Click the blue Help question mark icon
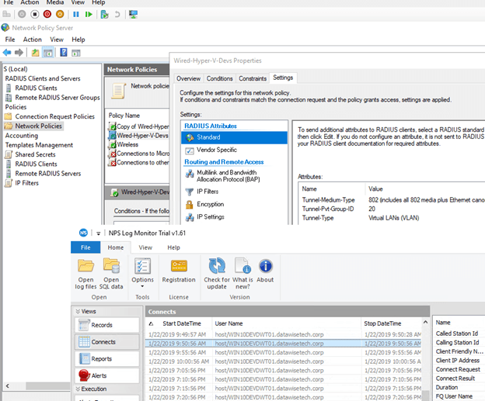Screen dimensions: 485x401 [x=64, y=52]
